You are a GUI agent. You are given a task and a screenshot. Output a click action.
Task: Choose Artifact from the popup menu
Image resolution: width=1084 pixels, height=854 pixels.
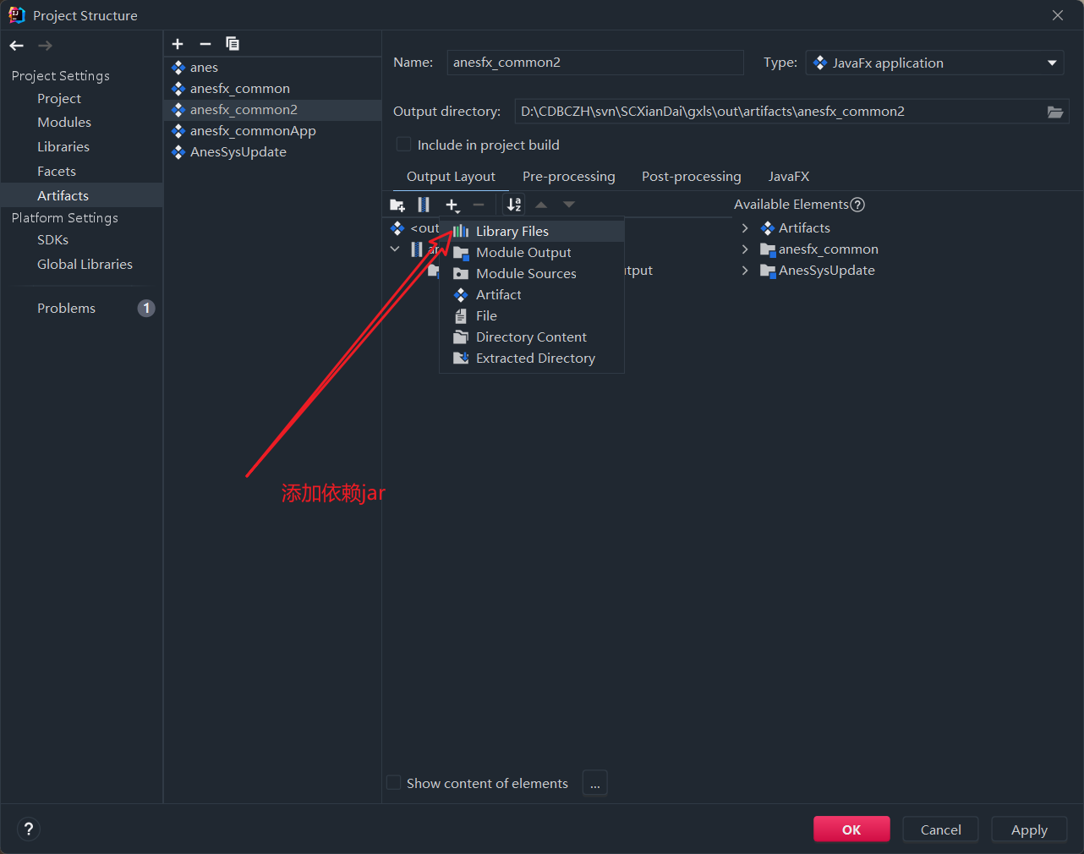point(532,295)
